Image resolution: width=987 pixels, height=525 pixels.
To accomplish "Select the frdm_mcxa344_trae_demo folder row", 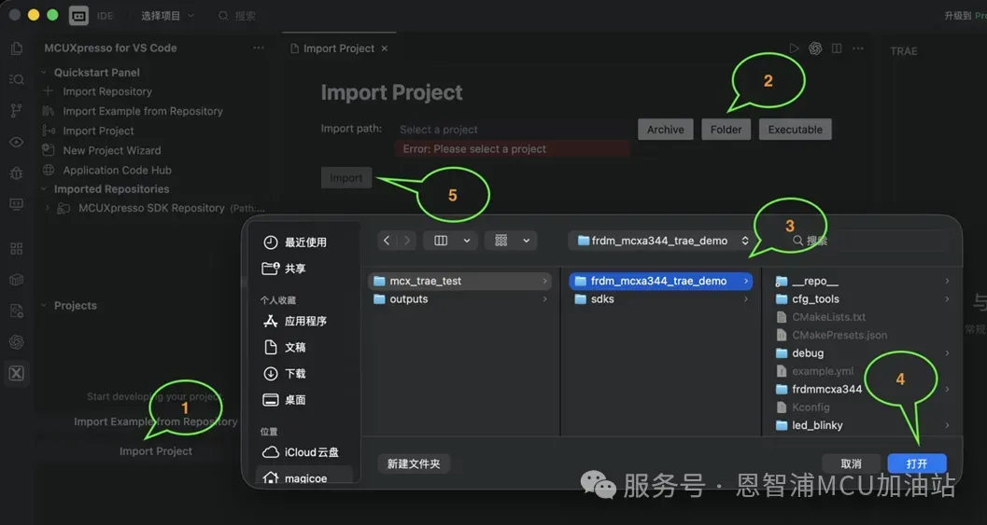I will point(661,281).
